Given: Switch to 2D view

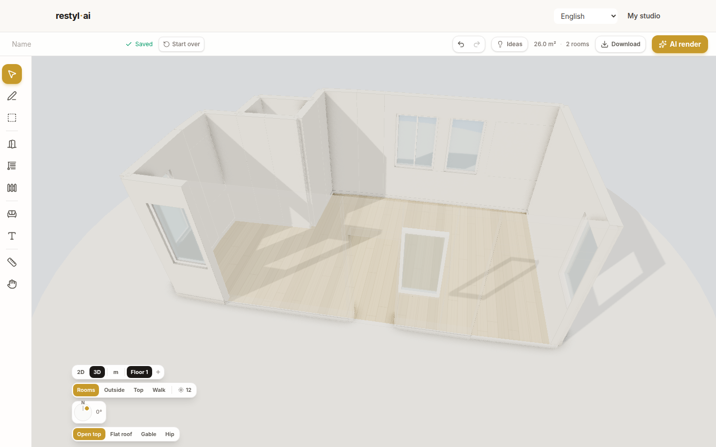Looking at the screenshot, I should coord(81,372).
